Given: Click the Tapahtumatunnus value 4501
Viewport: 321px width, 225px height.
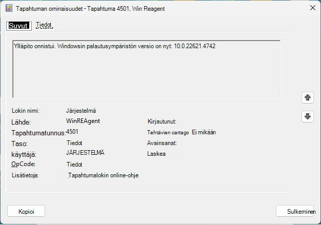Looking at the screenshot, I should point(72,132).
